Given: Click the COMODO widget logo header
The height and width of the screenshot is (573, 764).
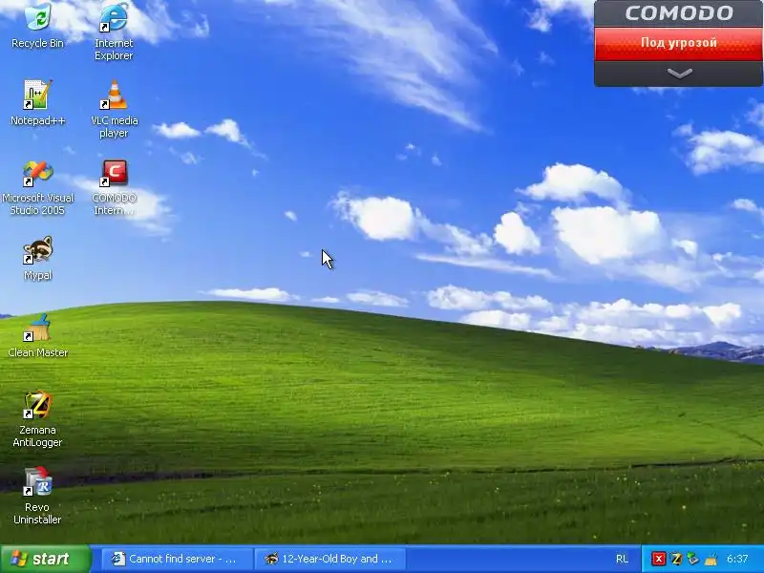Looking at the screenshot, I should [678, 13].
